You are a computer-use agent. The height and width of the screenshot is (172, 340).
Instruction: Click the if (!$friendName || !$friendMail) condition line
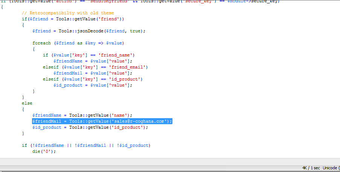(x=86, y=145)
